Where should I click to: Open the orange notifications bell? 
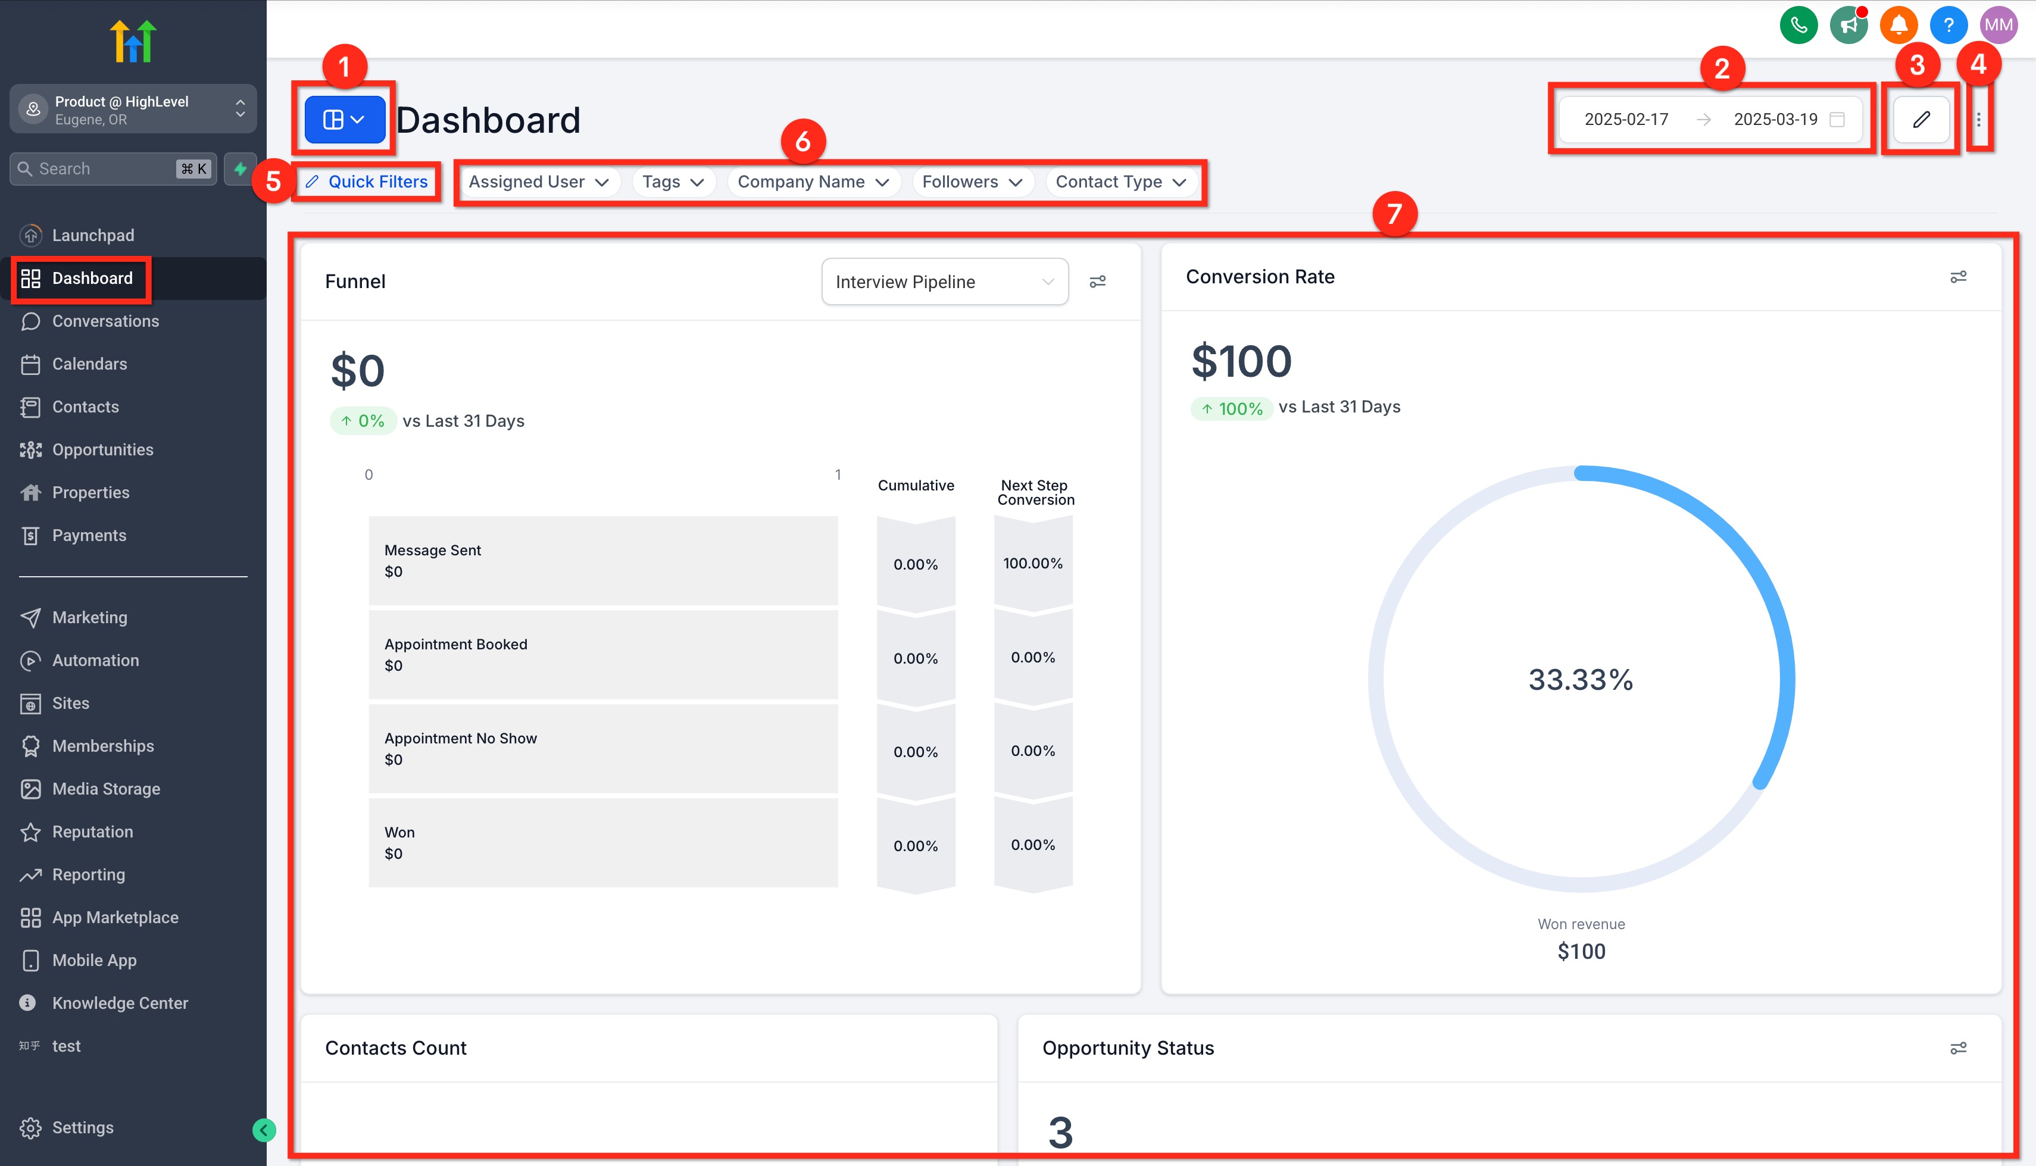point(1898,25)
